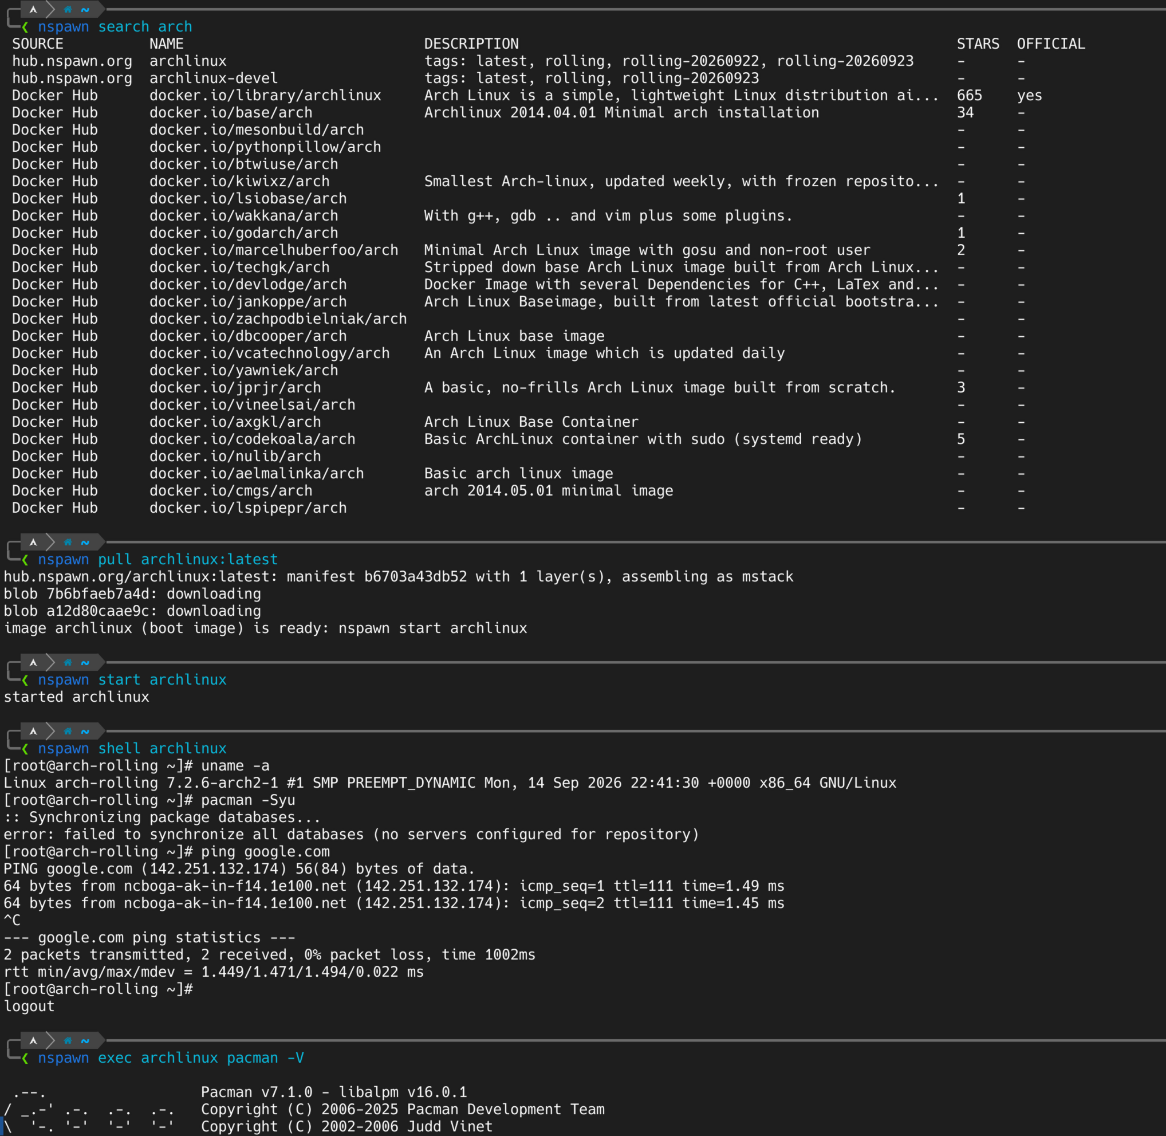This screenshot has height=1136, width=1166.
Task: Select 'docker.io/base/arch' image name
Action: click(x=231, y=113)
